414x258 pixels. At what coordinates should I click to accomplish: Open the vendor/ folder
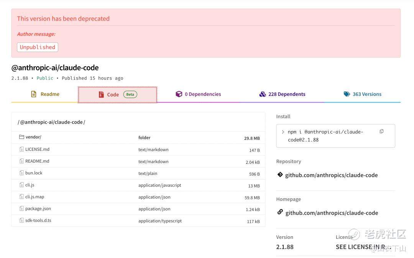pos(33,137)
